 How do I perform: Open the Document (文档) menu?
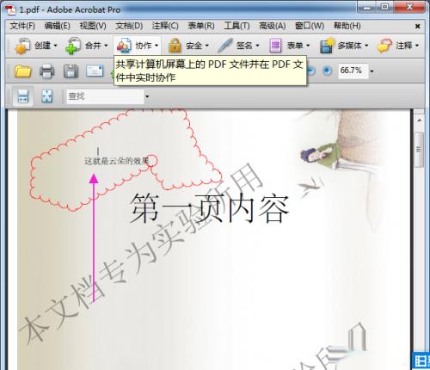129,26
